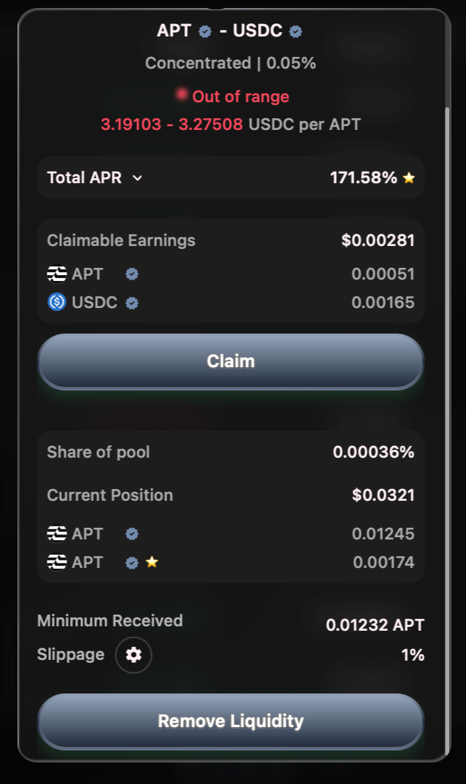Open slippage settings gear icon
The image size is (466, 784).
134,655
